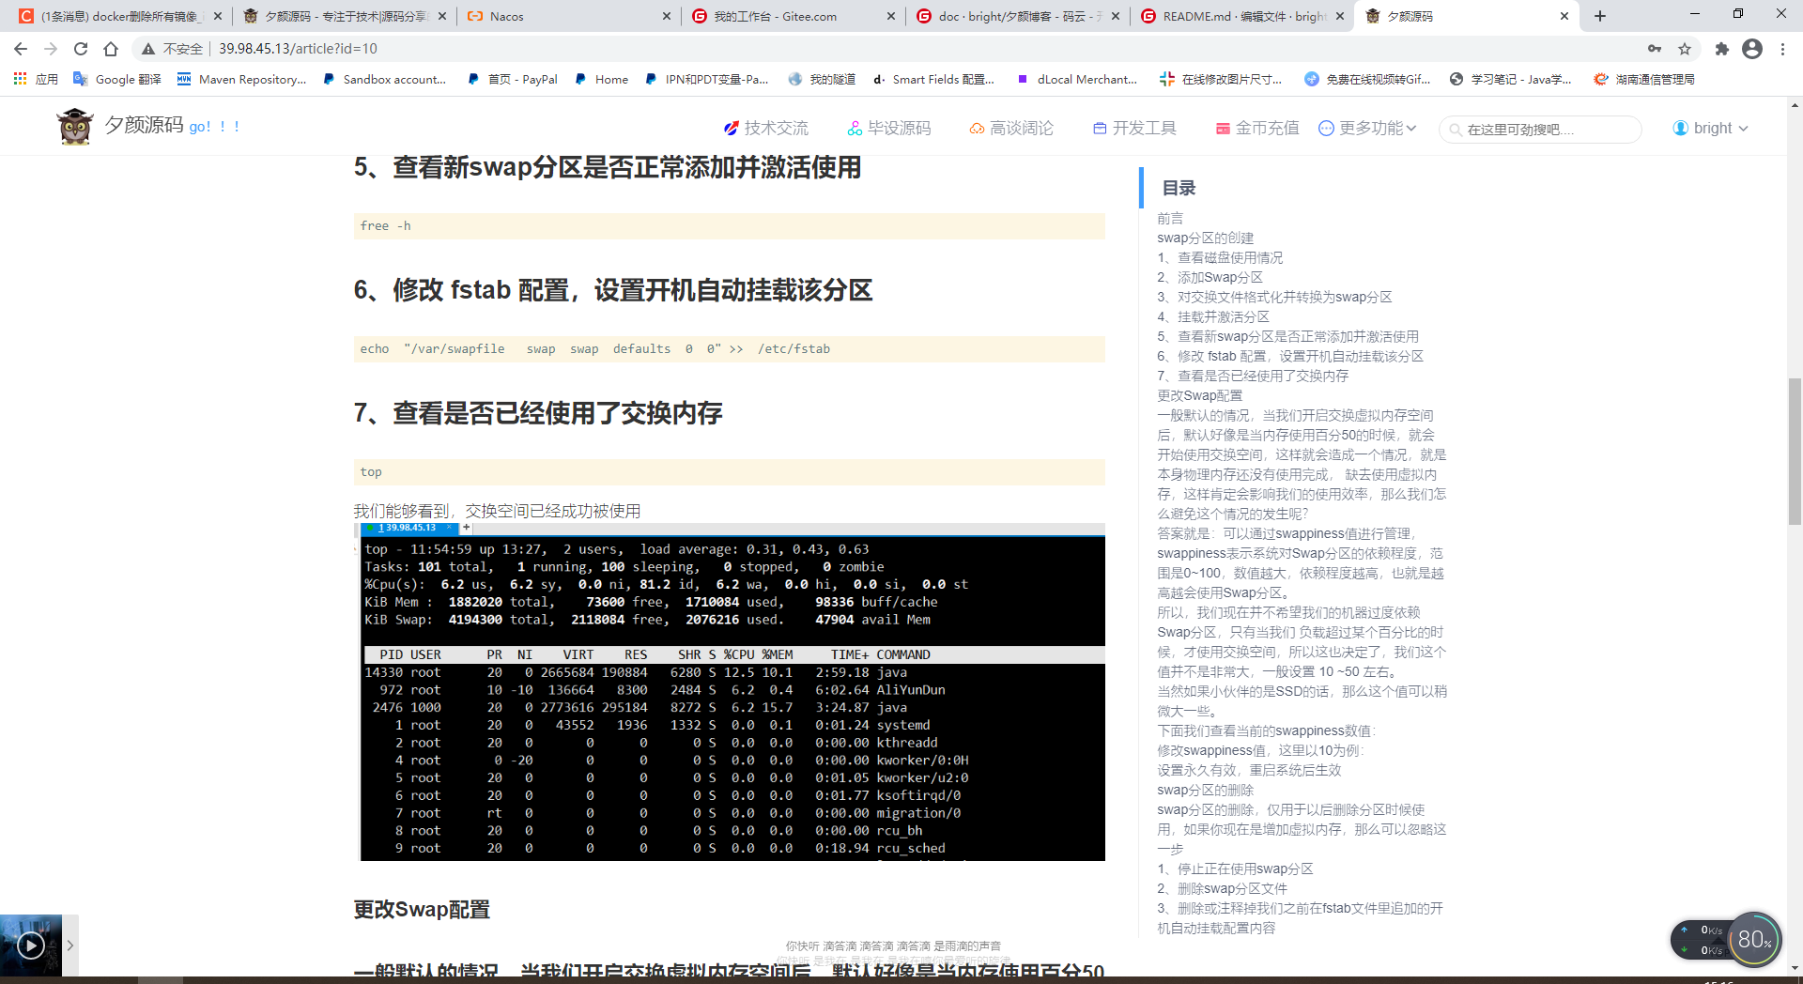Open 湖南通信管理局 bookmark
Screen dimensions: 1803x984
point(1644,79)
